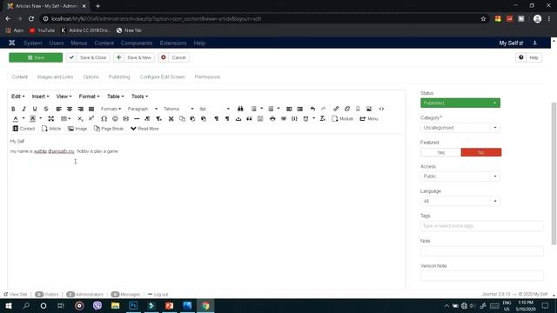
Task: Click the Save & Close button
Action: (x=88, y=57)
